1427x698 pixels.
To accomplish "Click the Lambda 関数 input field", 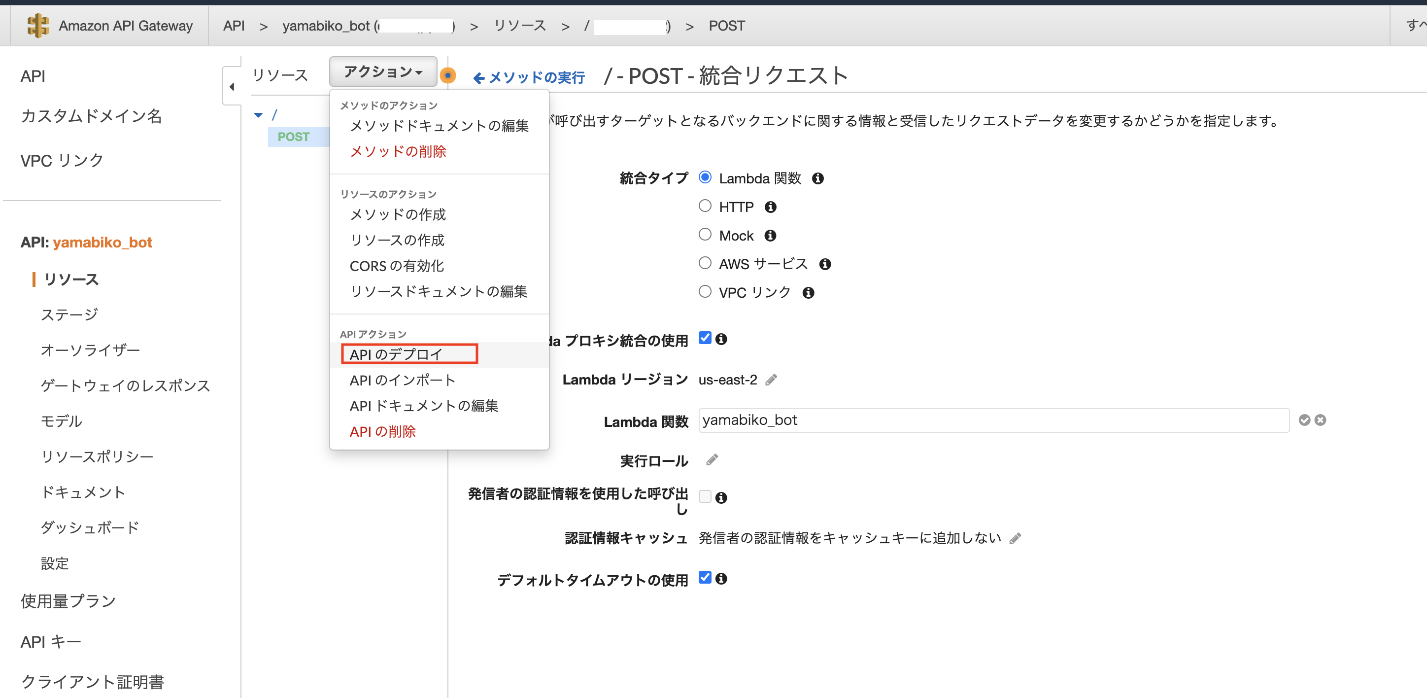I will click(994, 420).
